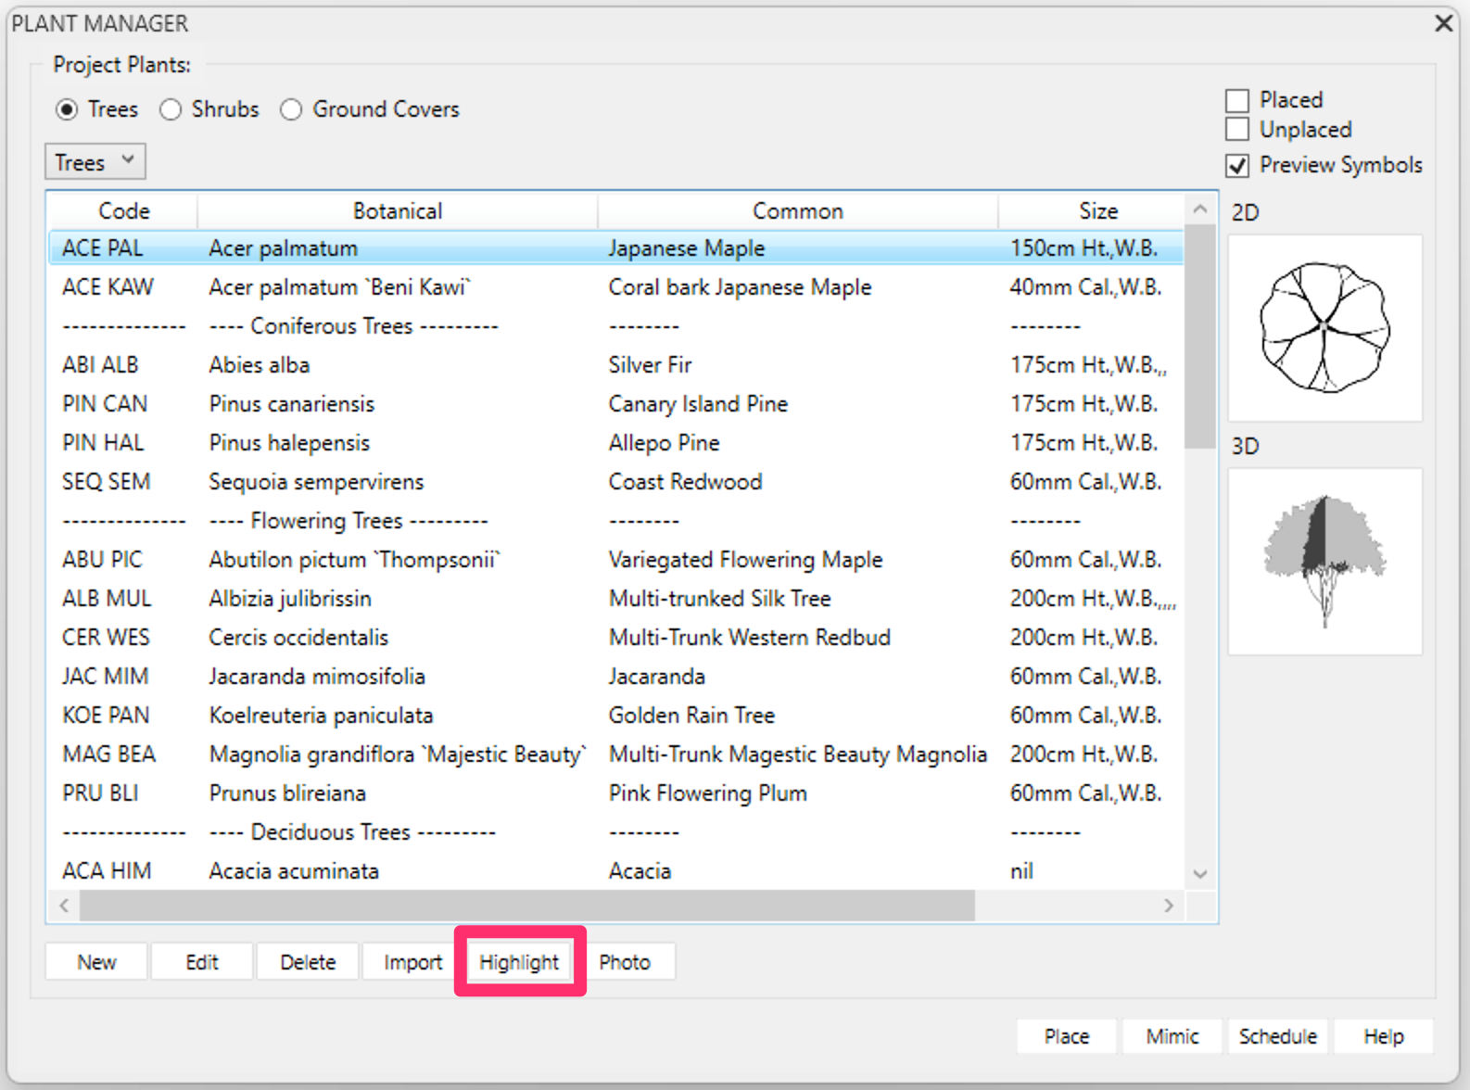This screenshot has width=1470, height=1090.
Task: Select the PIN HAL Pinus halepensis row
Action: click(615, 443)
